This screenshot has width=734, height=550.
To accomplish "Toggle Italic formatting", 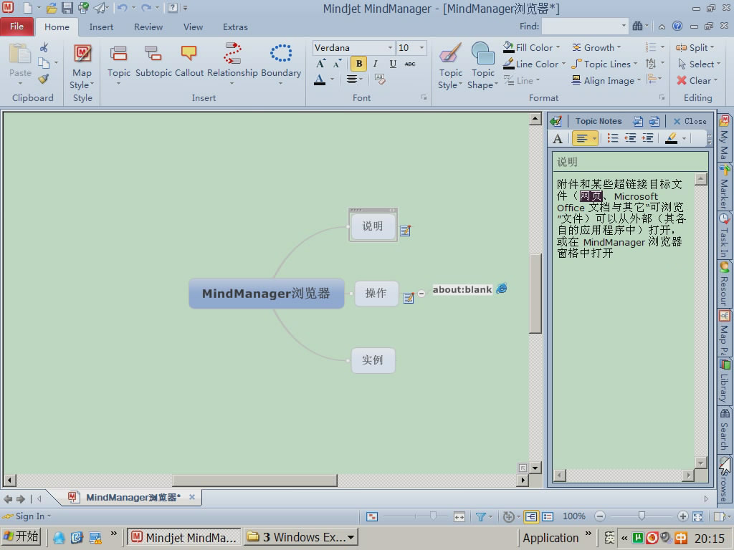I will (x=376, y=64).
